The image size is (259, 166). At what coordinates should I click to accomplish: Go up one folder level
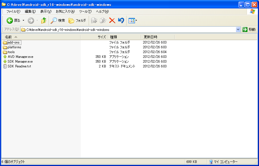click(x=44, y=21)
